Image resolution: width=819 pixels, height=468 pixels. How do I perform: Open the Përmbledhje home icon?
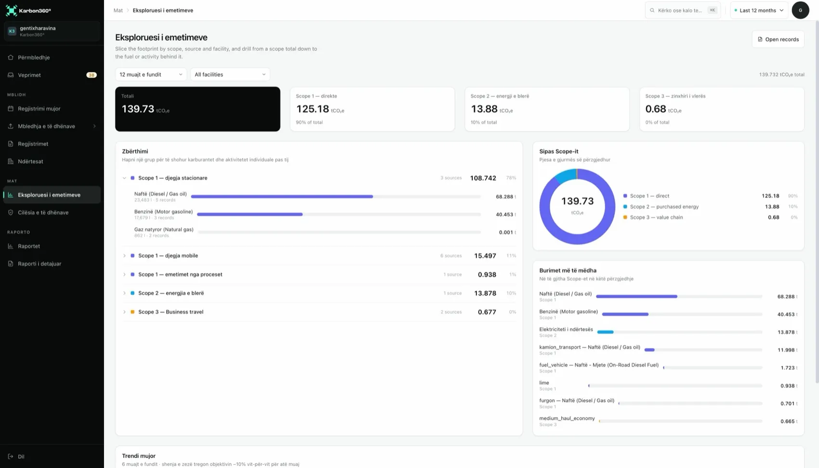(x=11, y=57)
